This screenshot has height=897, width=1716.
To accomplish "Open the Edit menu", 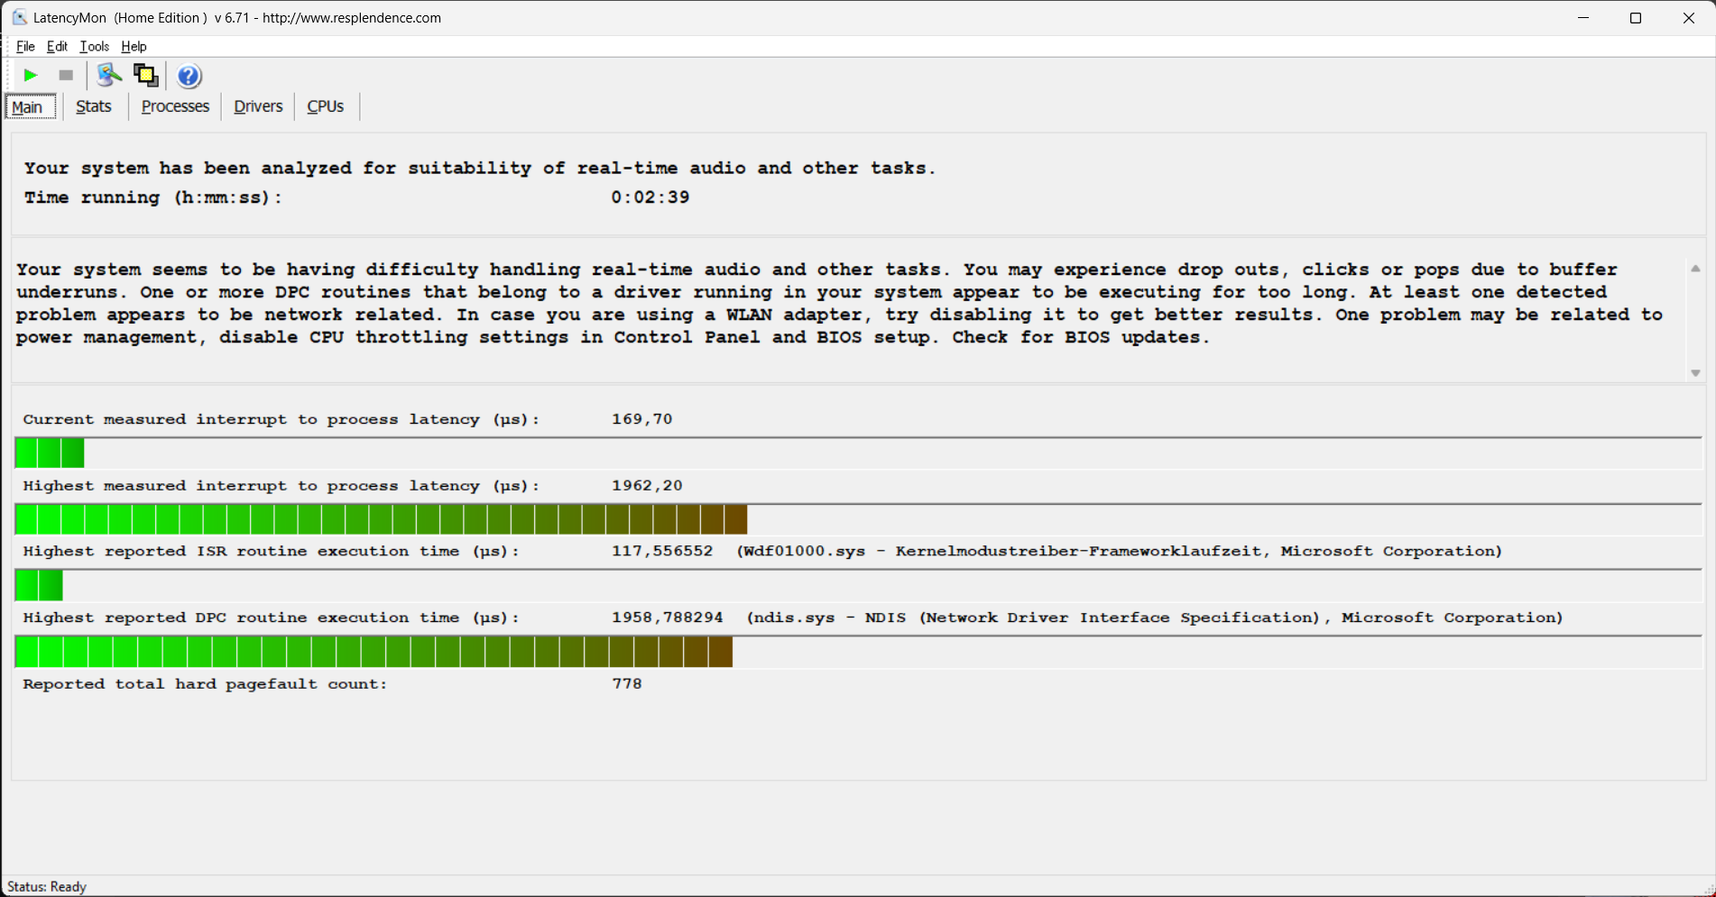I will [57, 47].
